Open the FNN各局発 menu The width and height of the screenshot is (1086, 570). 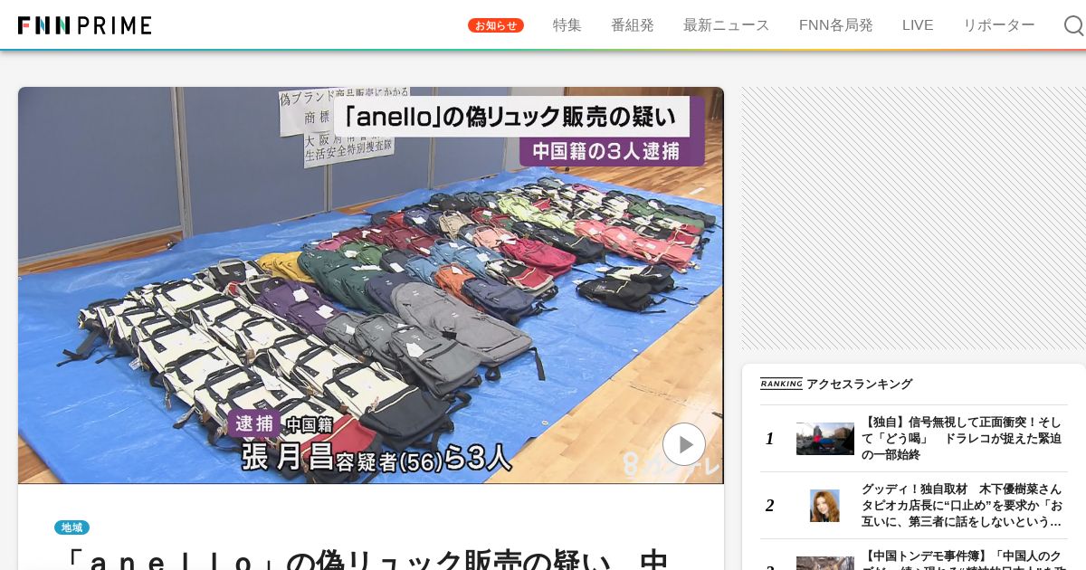(x=836, y=25)
